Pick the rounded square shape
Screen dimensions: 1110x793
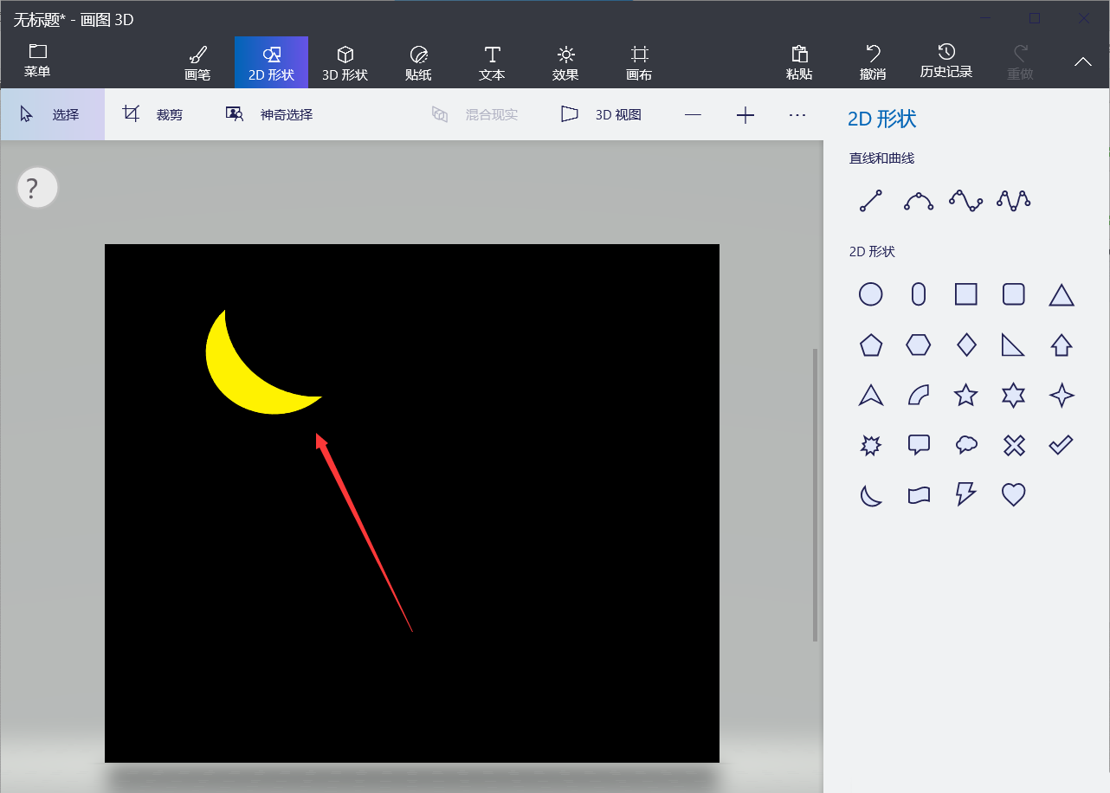pos(1014,294)
